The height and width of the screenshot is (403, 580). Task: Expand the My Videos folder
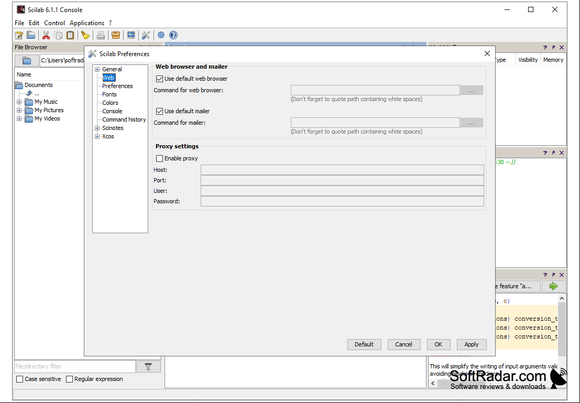(x=19, y=119)
